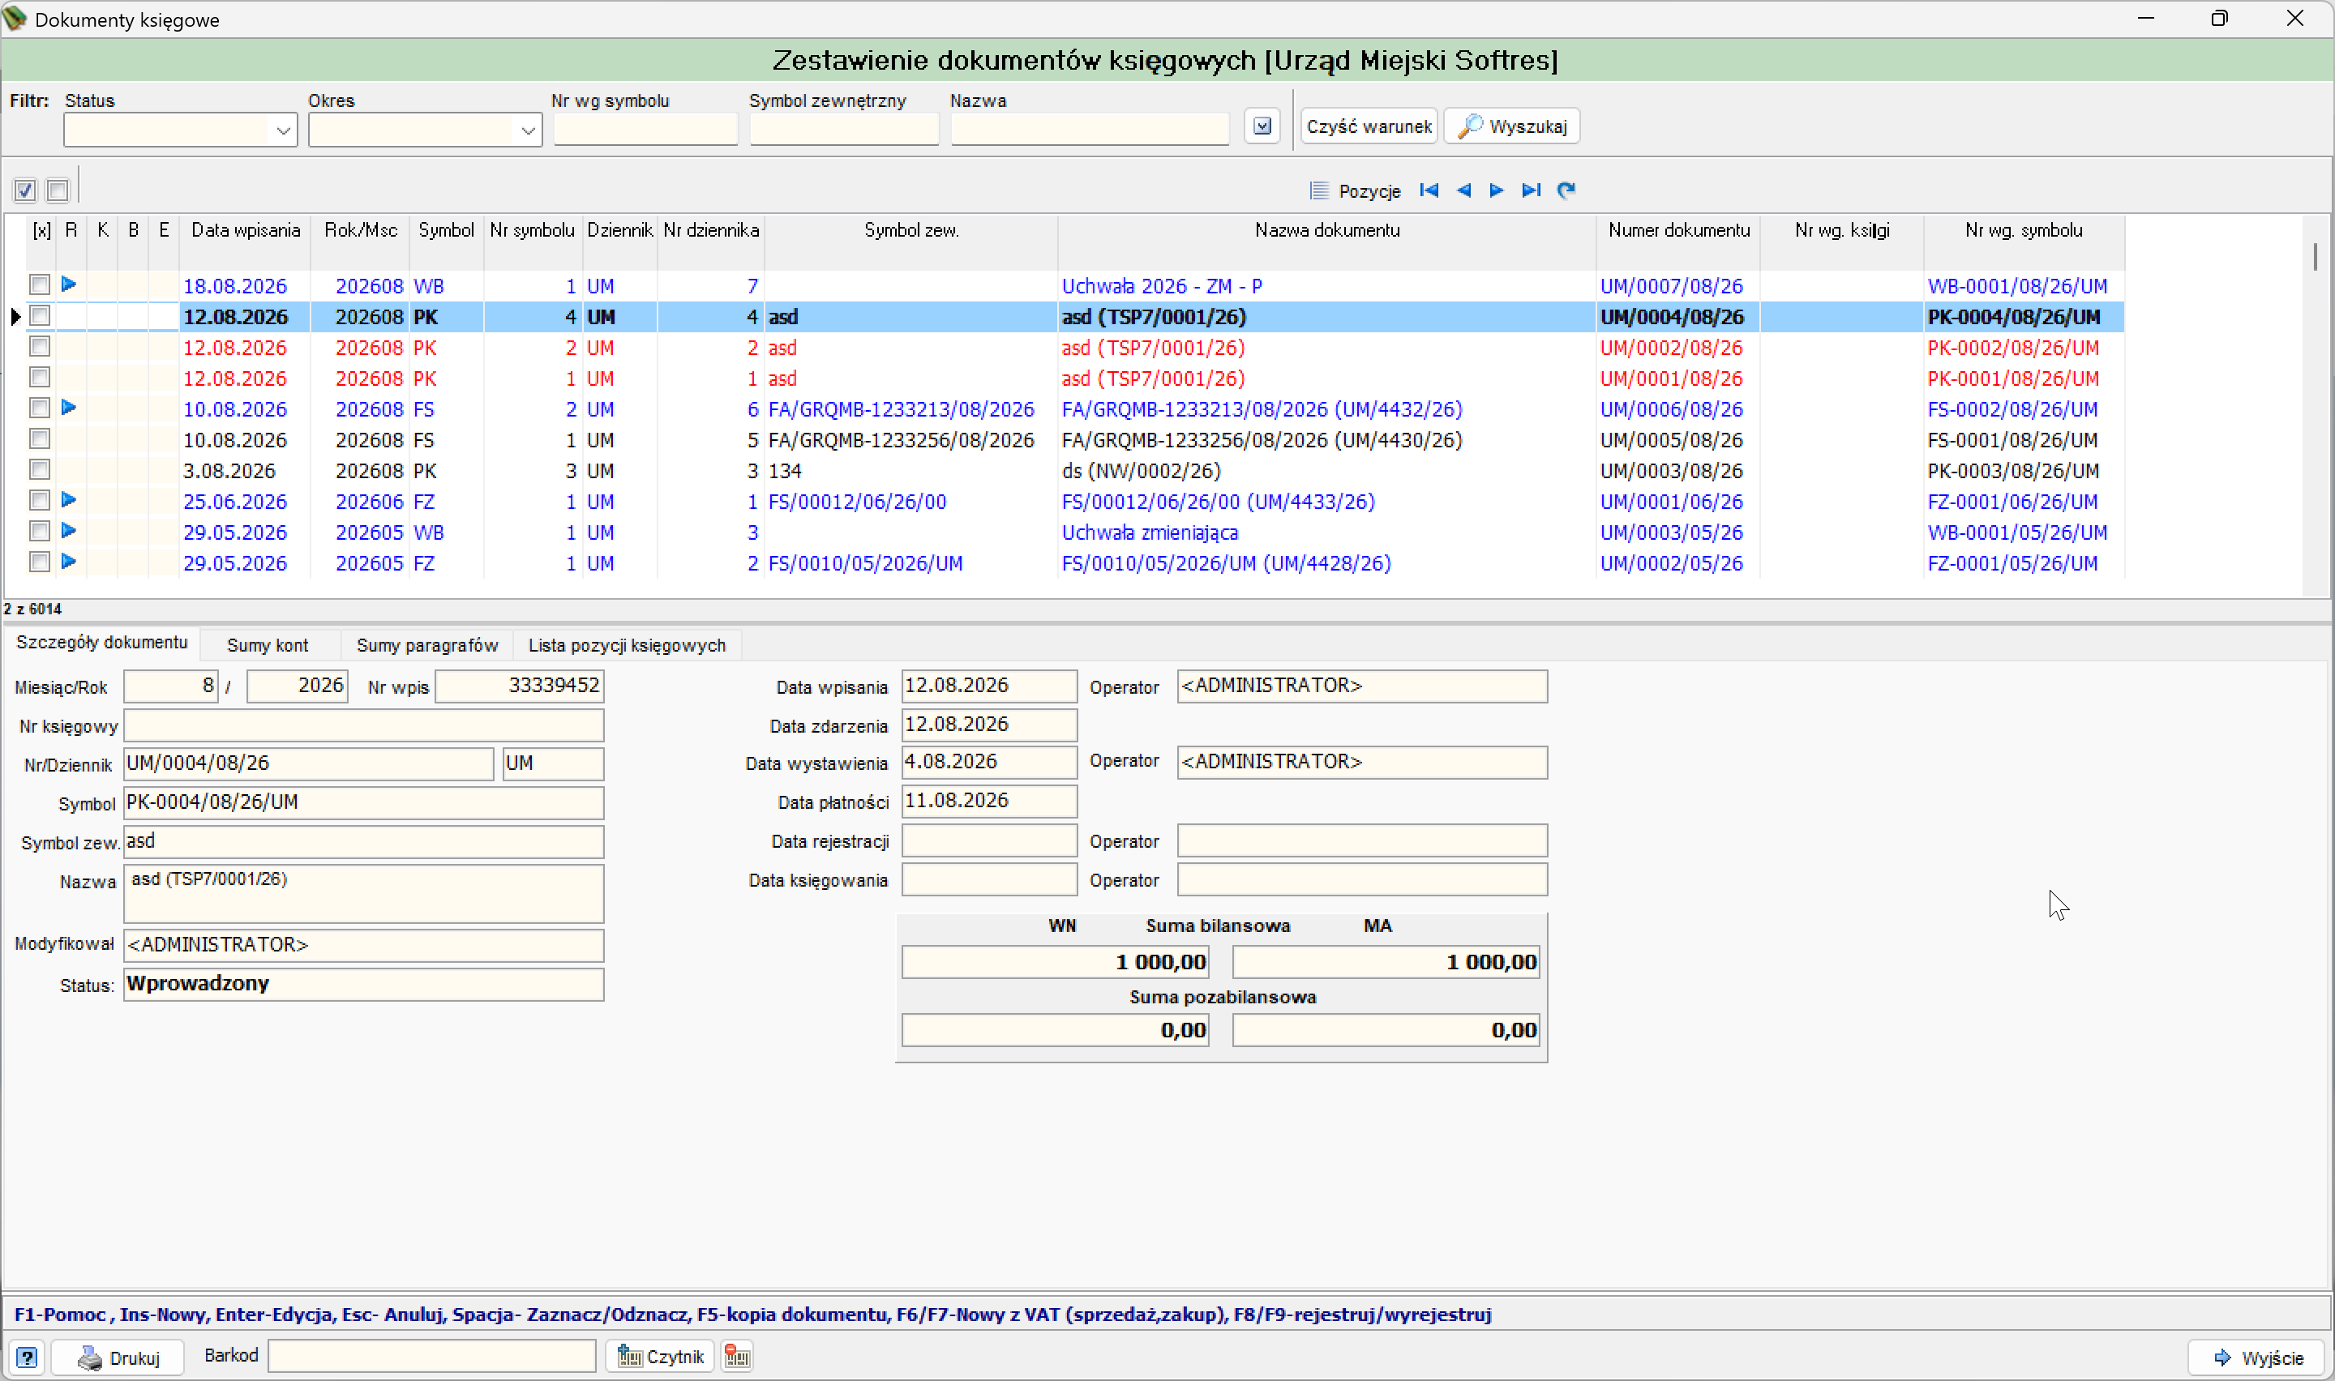
Task: Click the deselect all icon
Action: tap(57, 190)
